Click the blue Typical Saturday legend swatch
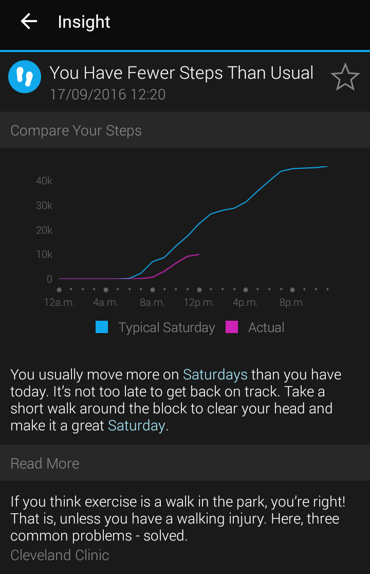This screenshot has width=370, height=574. [x=102, y=327]
